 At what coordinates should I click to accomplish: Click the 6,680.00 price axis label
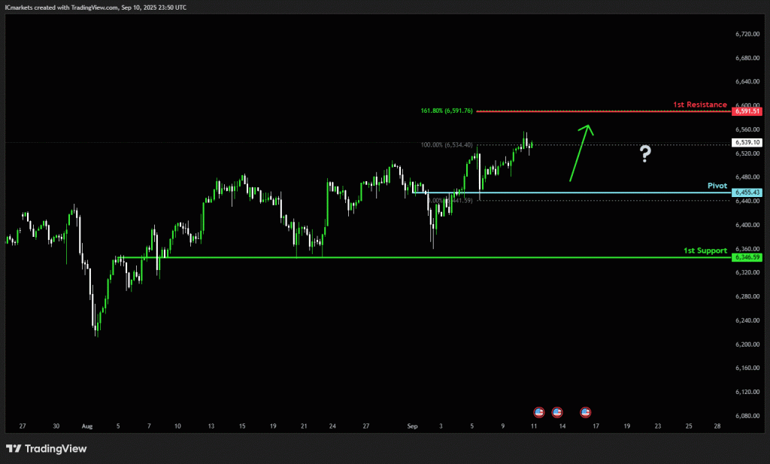(x=747, y=58)
